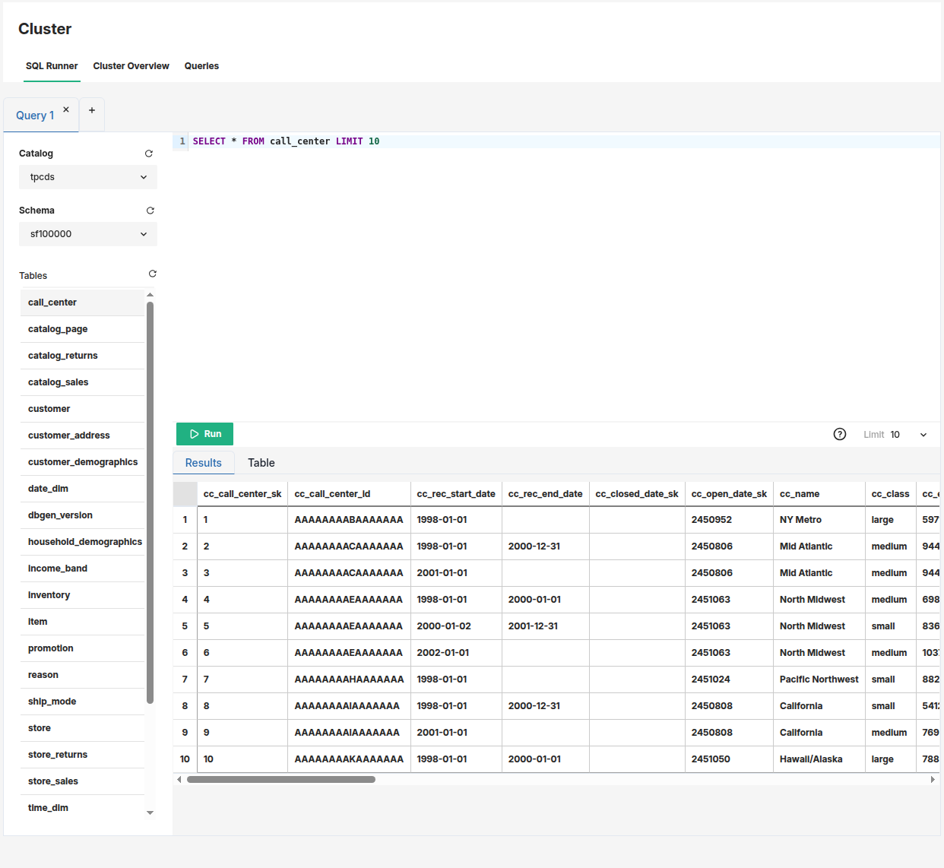Click the Run query play icon
944x868 pixels.
pos(193,434)
